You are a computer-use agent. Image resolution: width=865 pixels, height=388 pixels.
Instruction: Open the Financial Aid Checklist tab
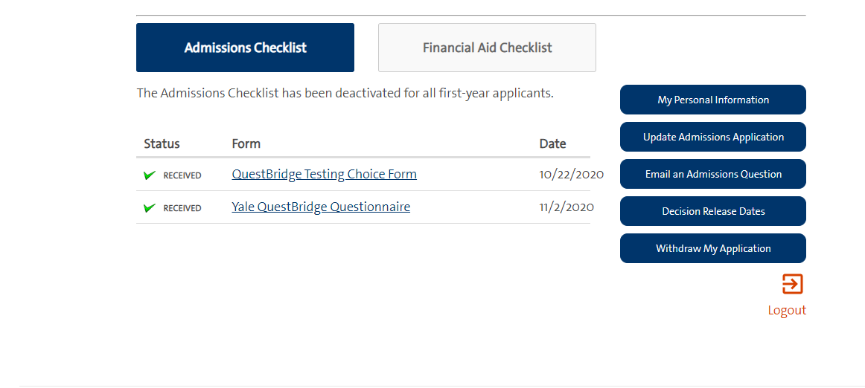pos(487,48)
